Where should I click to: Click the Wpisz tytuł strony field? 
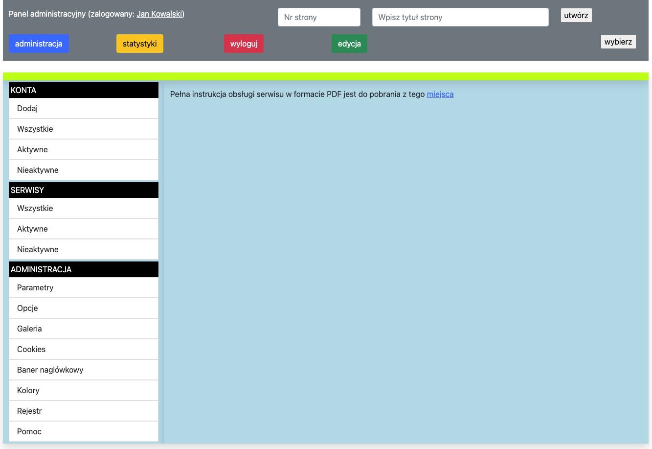pyautogui.click(x=460, y=17)
